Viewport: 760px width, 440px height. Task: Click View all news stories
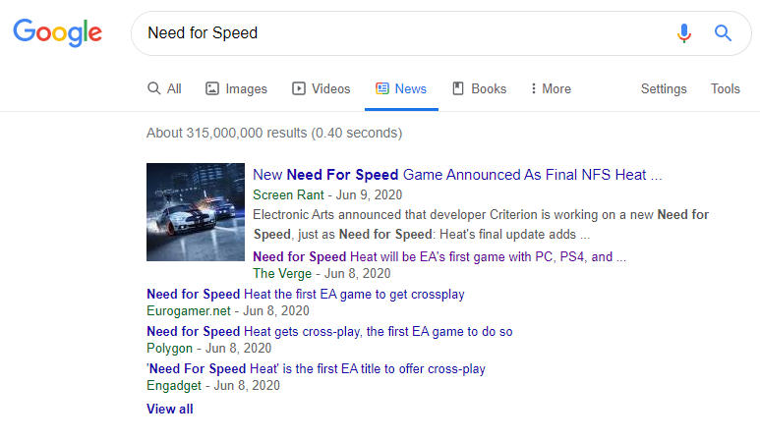(x=170, y=409)
